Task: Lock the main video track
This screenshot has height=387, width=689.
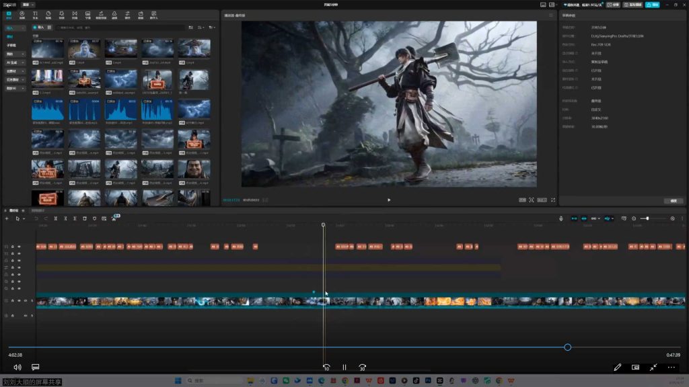Action: 13,301
